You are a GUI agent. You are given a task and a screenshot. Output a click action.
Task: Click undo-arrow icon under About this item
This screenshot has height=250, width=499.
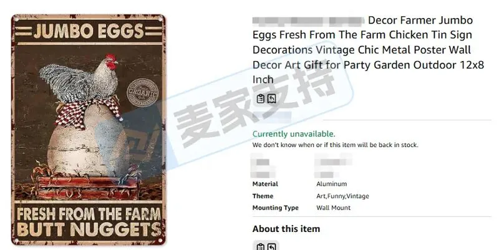pyautogui.click(x=271, y=247)
